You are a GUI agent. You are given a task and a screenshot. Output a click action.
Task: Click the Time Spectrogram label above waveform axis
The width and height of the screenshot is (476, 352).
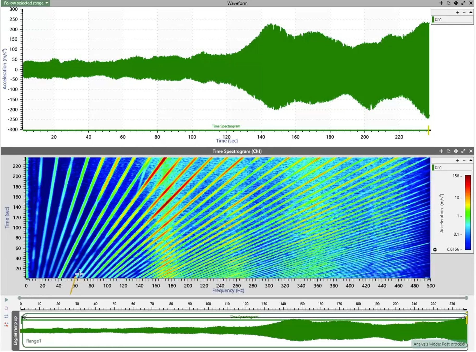[x=226, y=126]
